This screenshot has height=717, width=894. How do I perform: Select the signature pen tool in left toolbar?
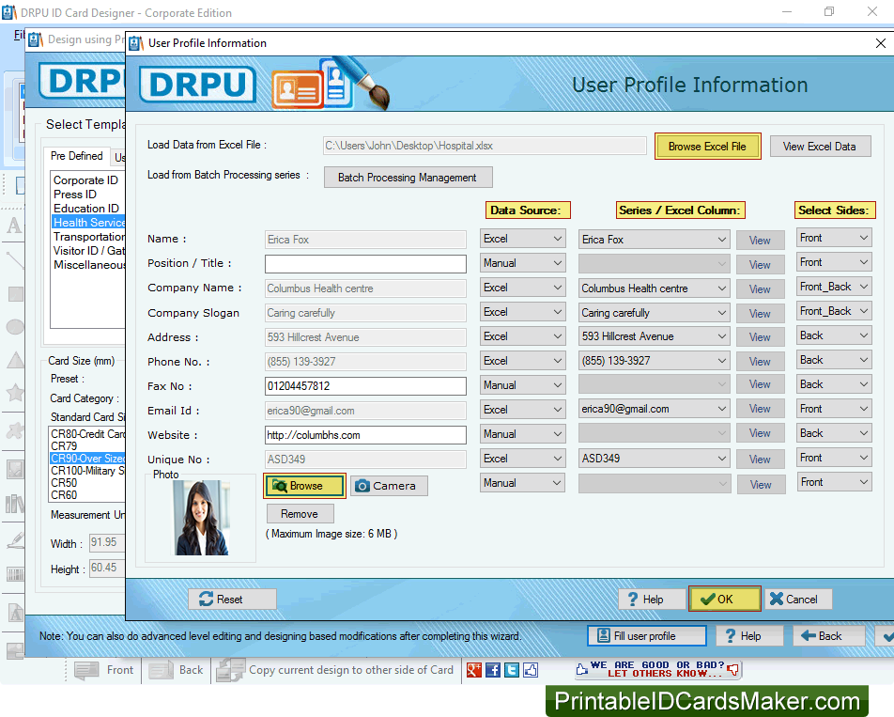pos(15,539)
